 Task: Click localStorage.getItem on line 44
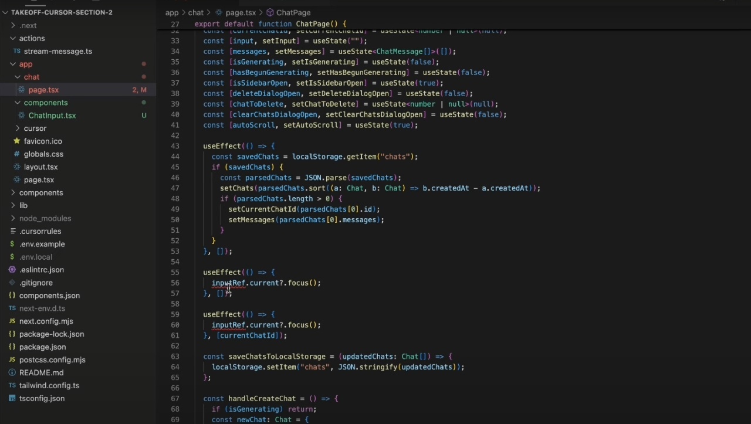tap(334, 157)
